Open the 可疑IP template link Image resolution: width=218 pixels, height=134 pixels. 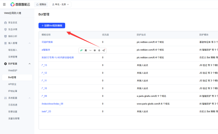click(x=47, y=42)
